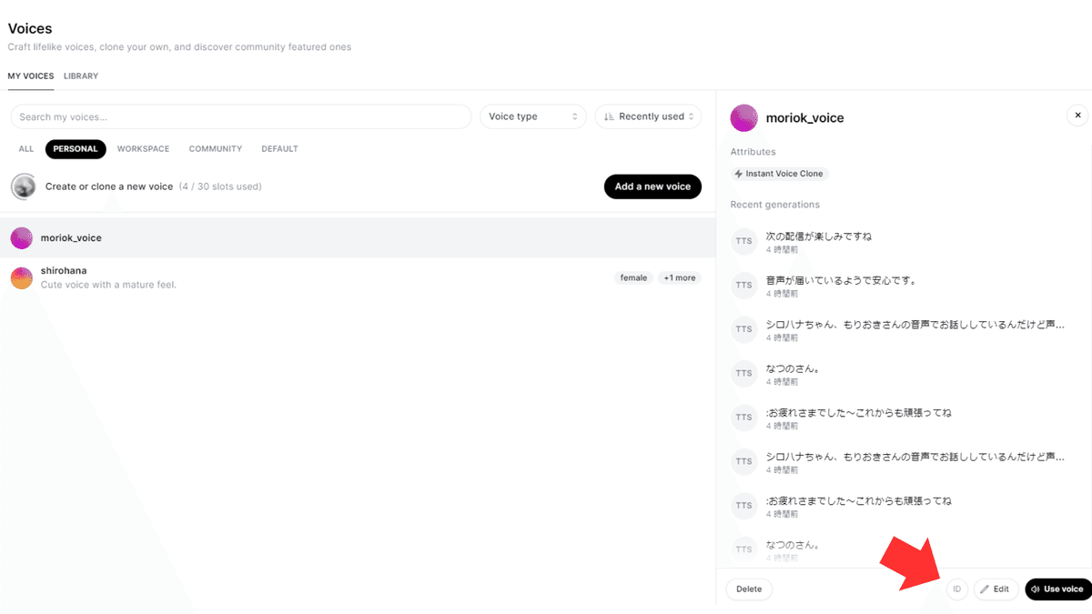The height and width of the screenshot is (614, 1092).
Task: Select the Edit pencil icon
Action: pyautogui.click(x=996, y=589)
